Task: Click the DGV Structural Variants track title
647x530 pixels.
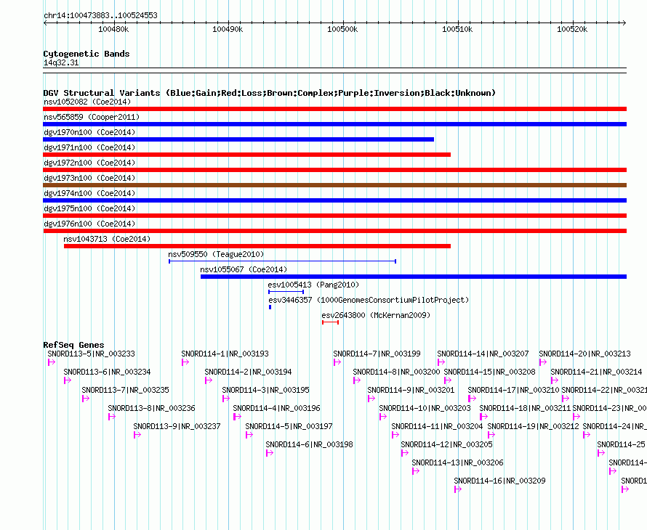Action: pyautogui.click(x=269, y=93)
